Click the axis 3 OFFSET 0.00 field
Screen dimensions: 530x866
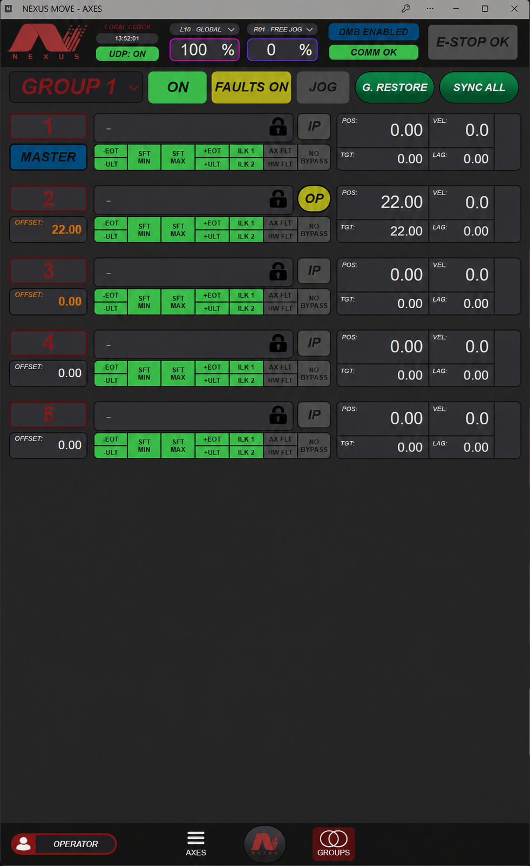(x=49, y=302)
